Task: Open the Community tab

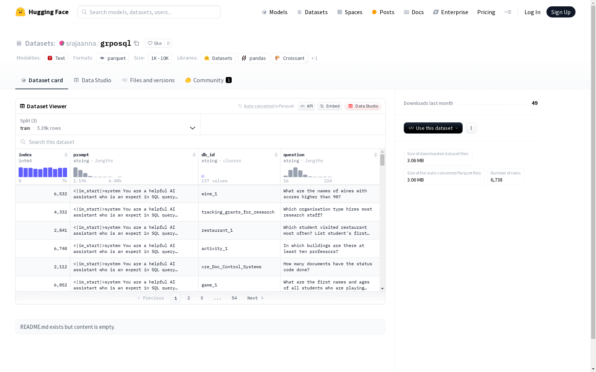Action: click(x=208, y=80)
